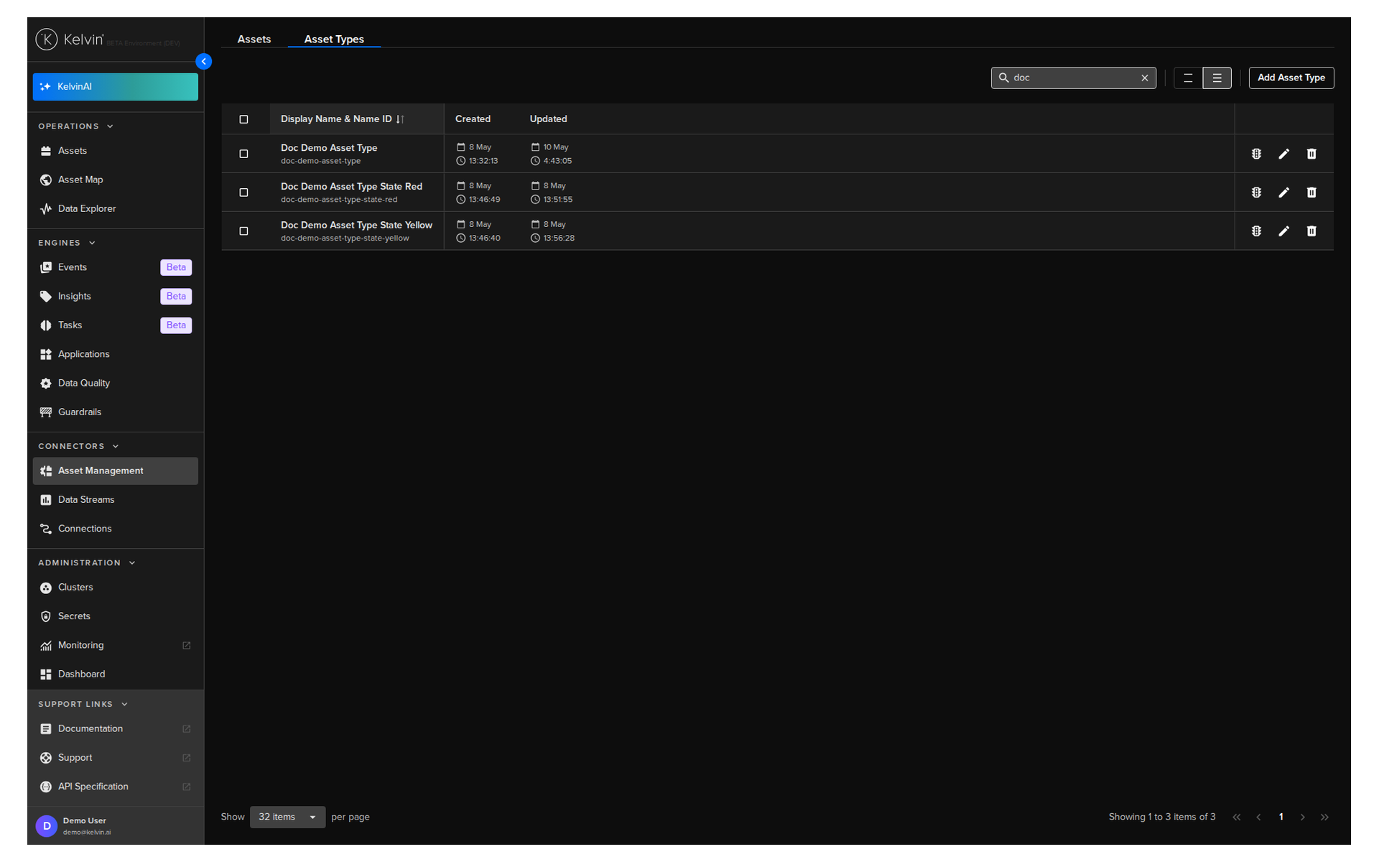Check Doc Demo Asset Type State Yellow row

pyautogui.click(x=243, y=231)
